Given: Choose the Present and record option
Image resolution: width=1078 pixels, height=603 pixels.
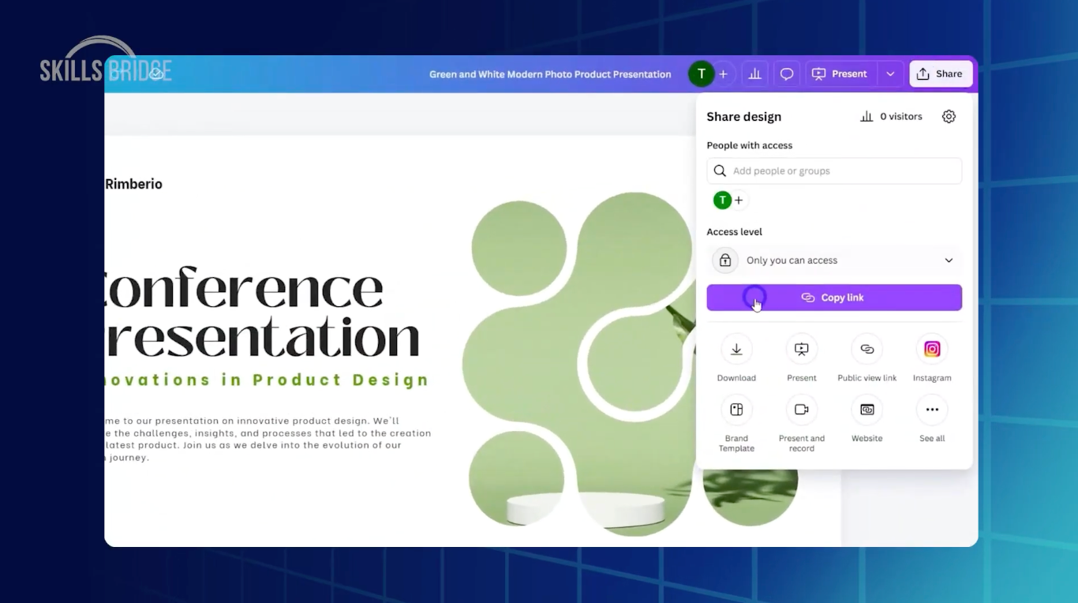Looking at the screenshot, I should (x=801, y=410).
